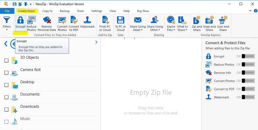Image resolution: width=258 pixels, height=130 pixels.
Task: Select the Watermark stamp icon in ribbon
Action: pos(87,20)
